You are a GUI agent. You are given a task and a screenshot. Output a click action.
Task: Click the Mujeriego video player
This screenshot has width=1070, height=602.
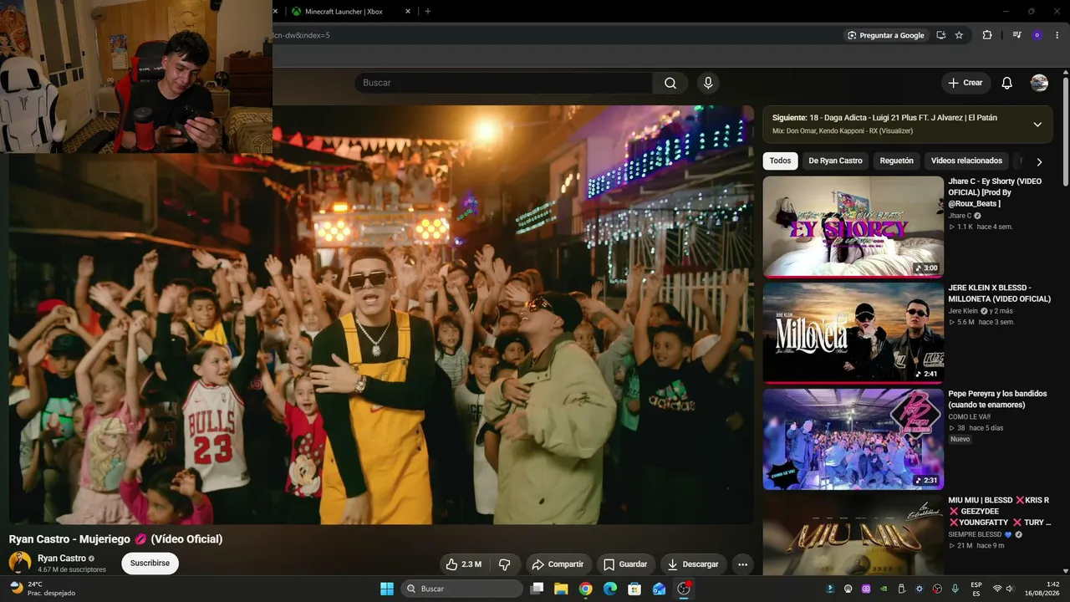tap(381, 315)
